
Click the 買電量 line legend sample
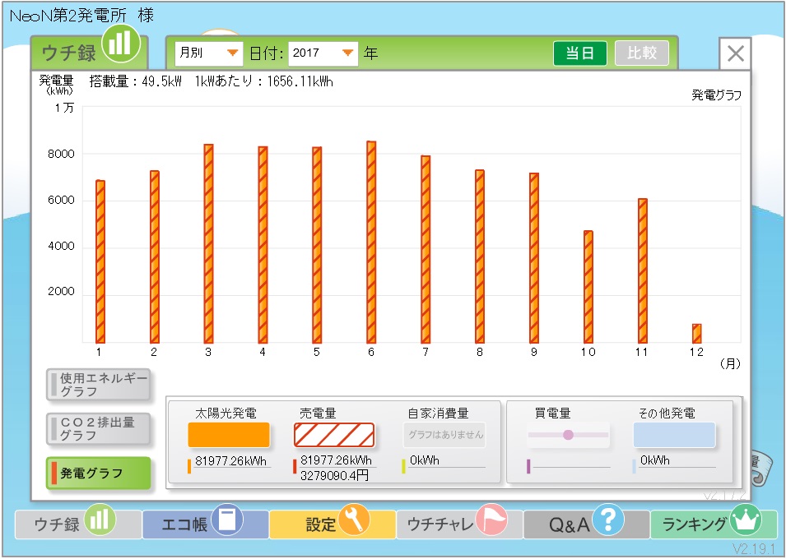(568, 435)
